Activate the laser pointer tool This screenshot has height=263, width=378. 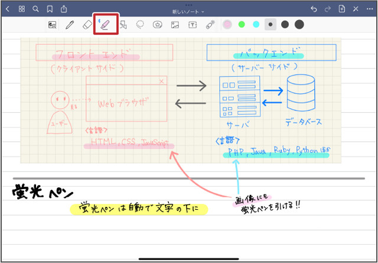[210, 25]
